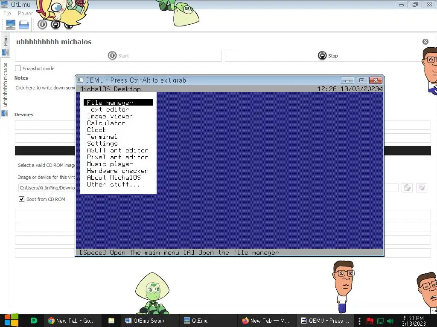This screenshot has width=437, height=327.
Task: Click the michalos tab computer icon
Action: (5, 113)
